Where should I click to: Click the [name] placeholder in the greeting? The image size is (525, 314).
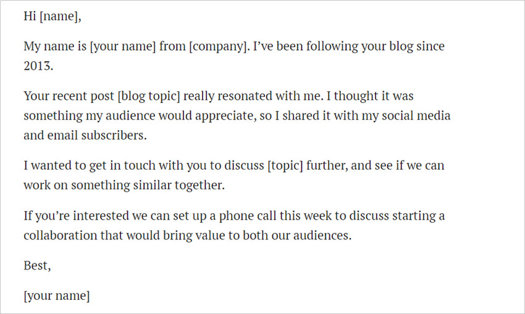click(x=61, y=17)
